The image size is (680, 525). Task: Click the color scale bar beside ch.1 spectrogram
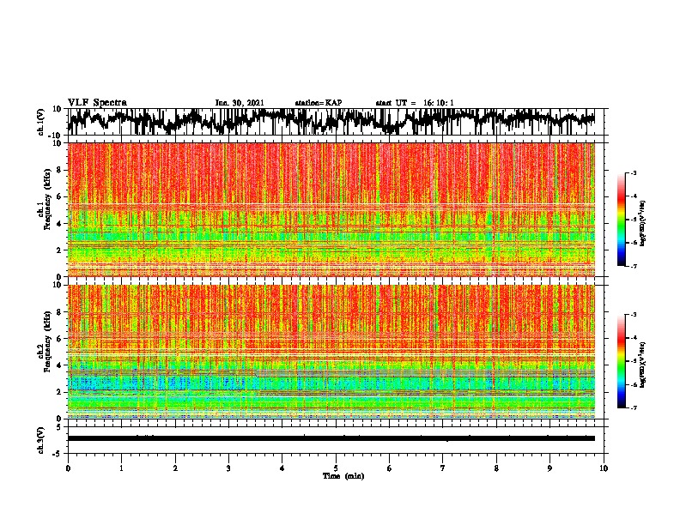click(x=621, y=220)
